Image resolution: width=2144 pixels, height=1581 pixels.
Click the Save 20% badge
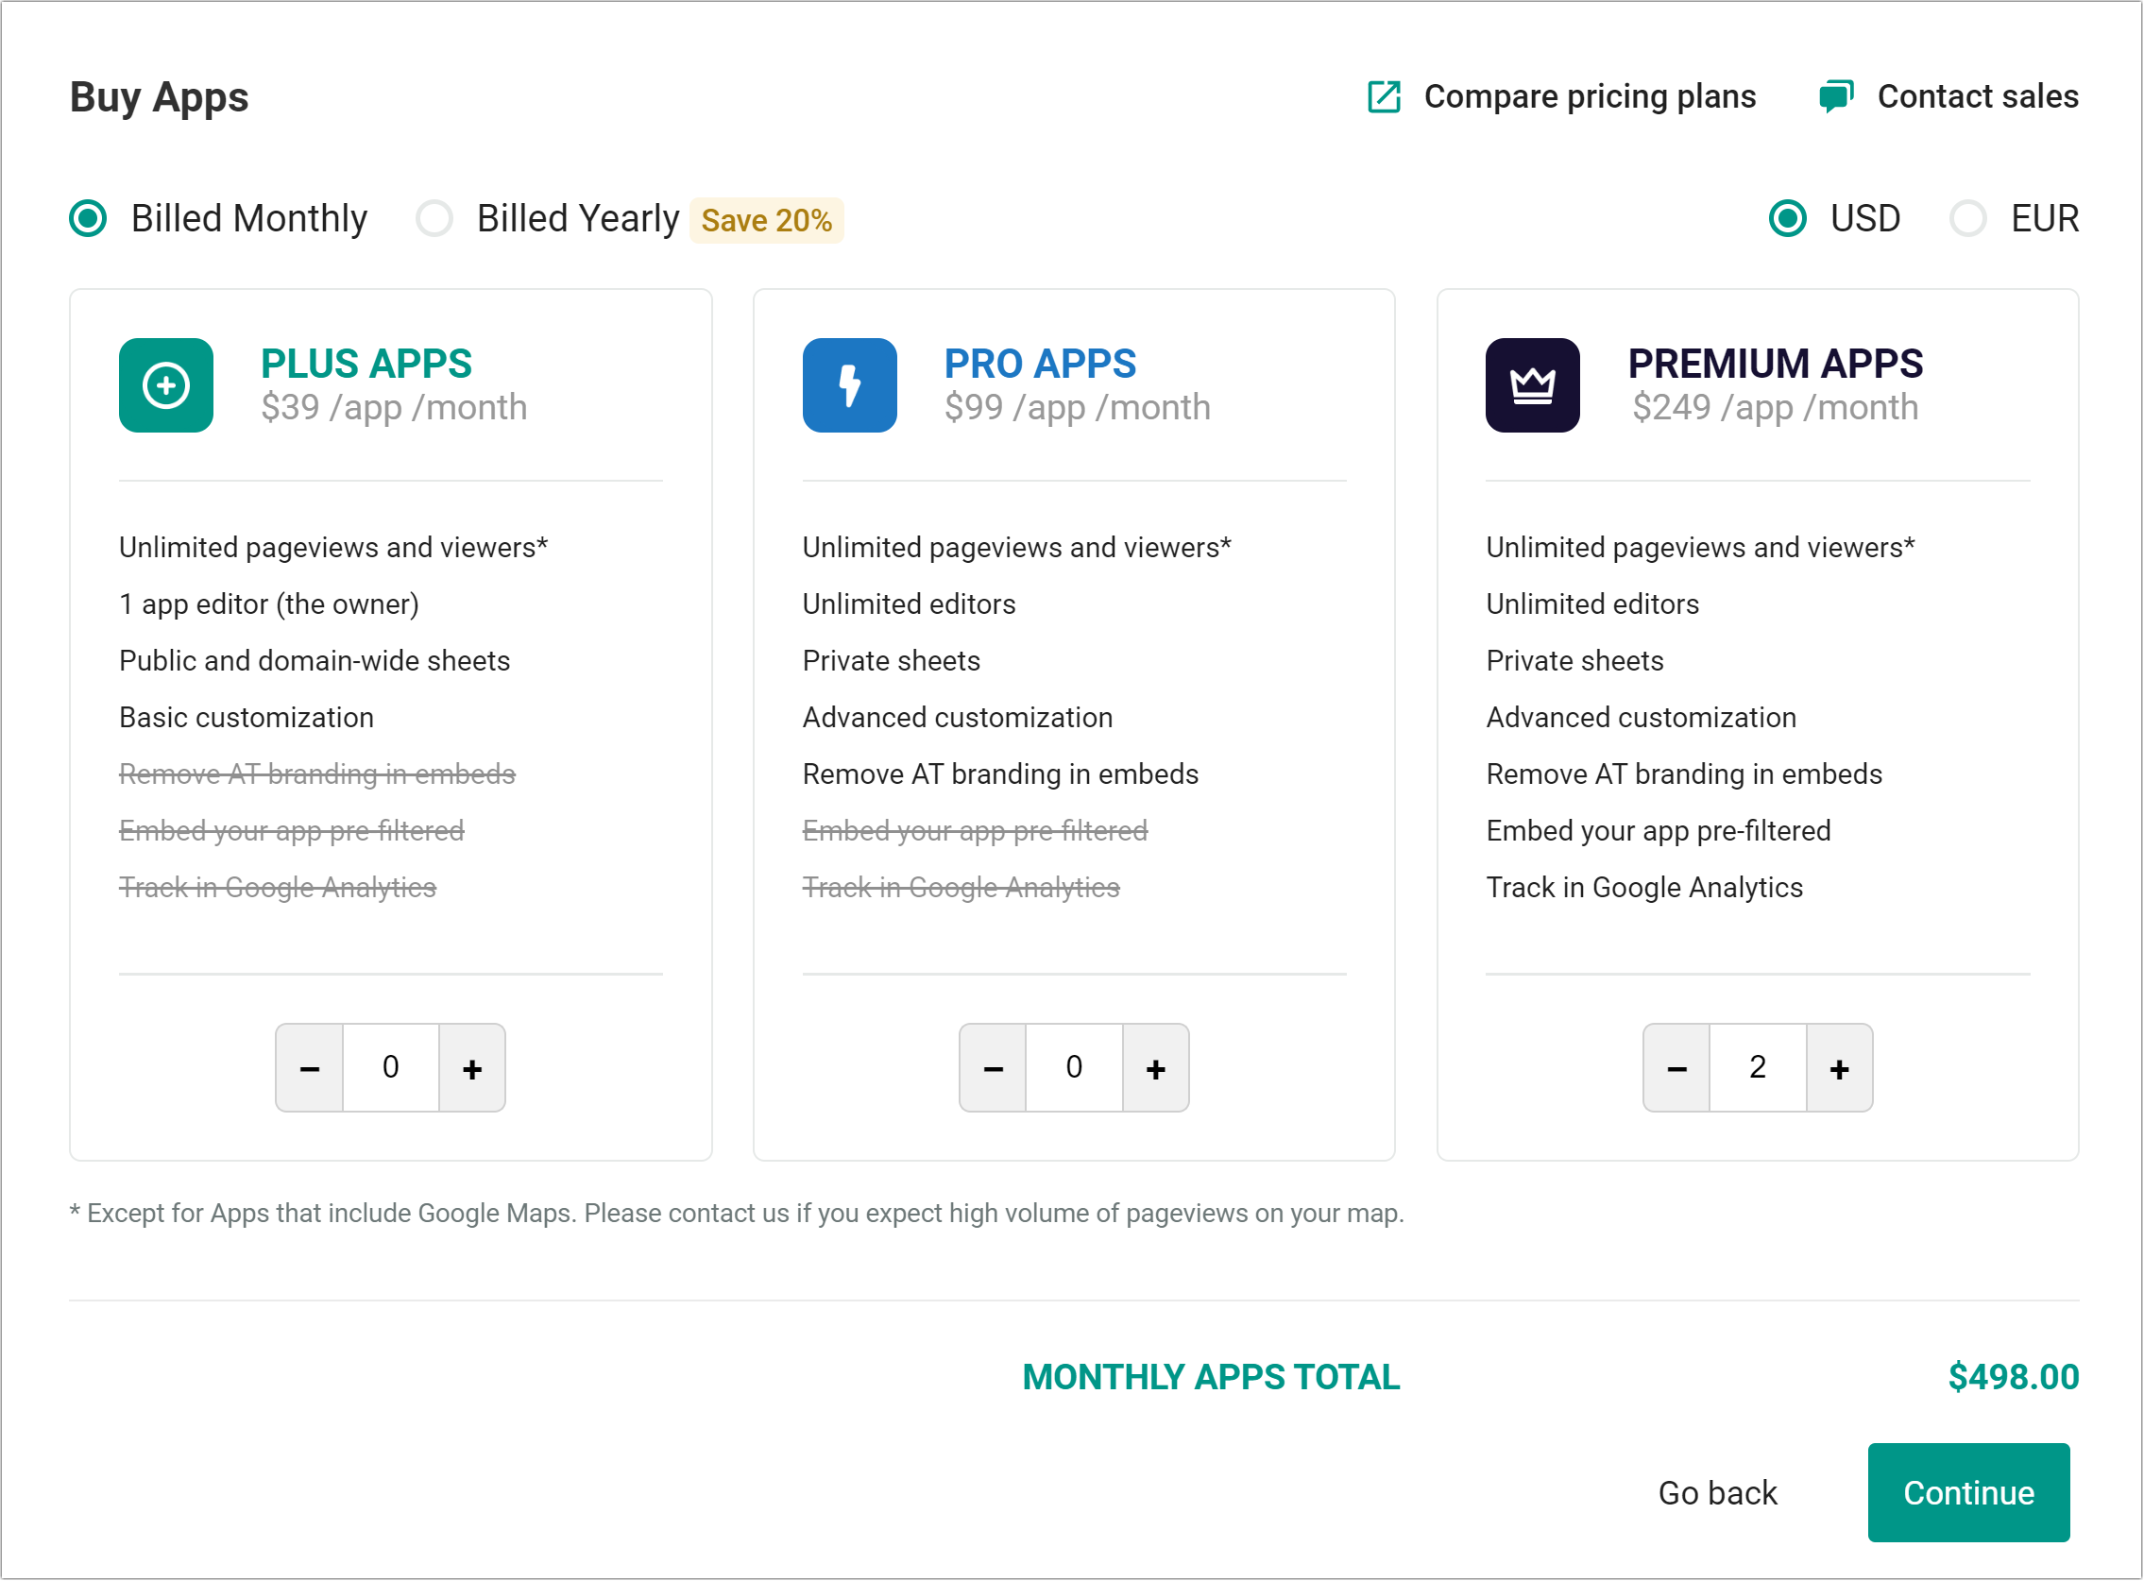point(767,221)
